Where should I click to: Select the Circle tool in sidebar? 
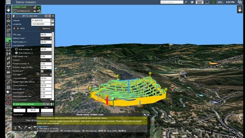tap(8, 44)
